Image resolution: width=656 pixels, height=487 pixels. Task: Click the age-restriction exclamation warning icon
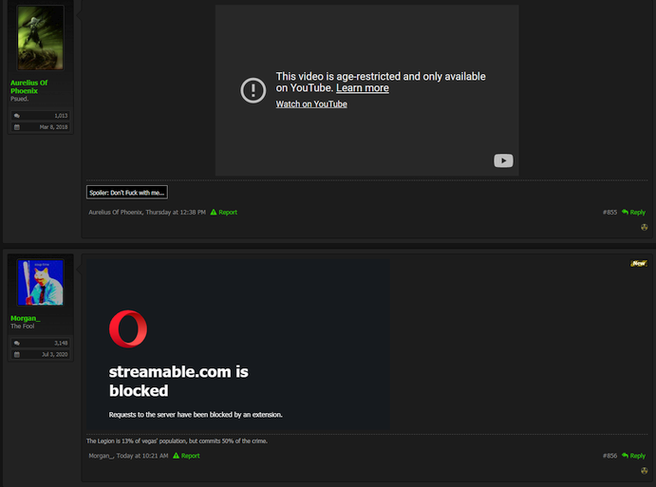click(x=253, y=90)
